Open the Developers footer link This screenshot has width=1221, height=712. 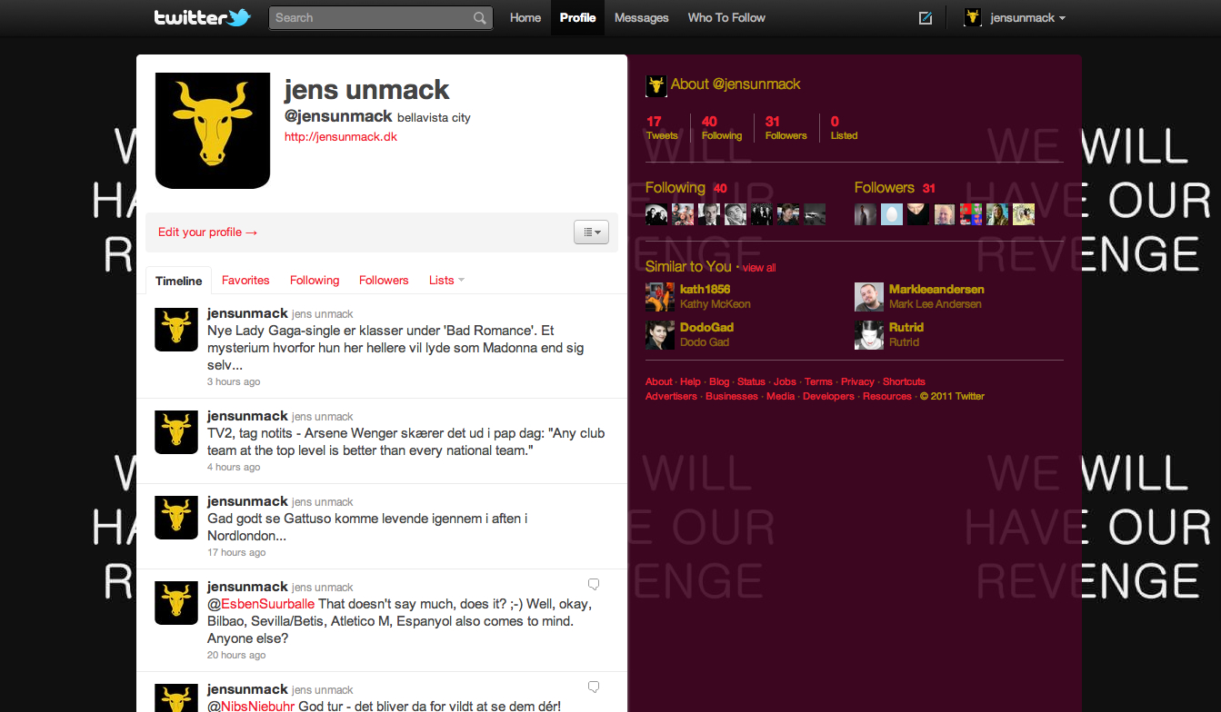[829, 397]
